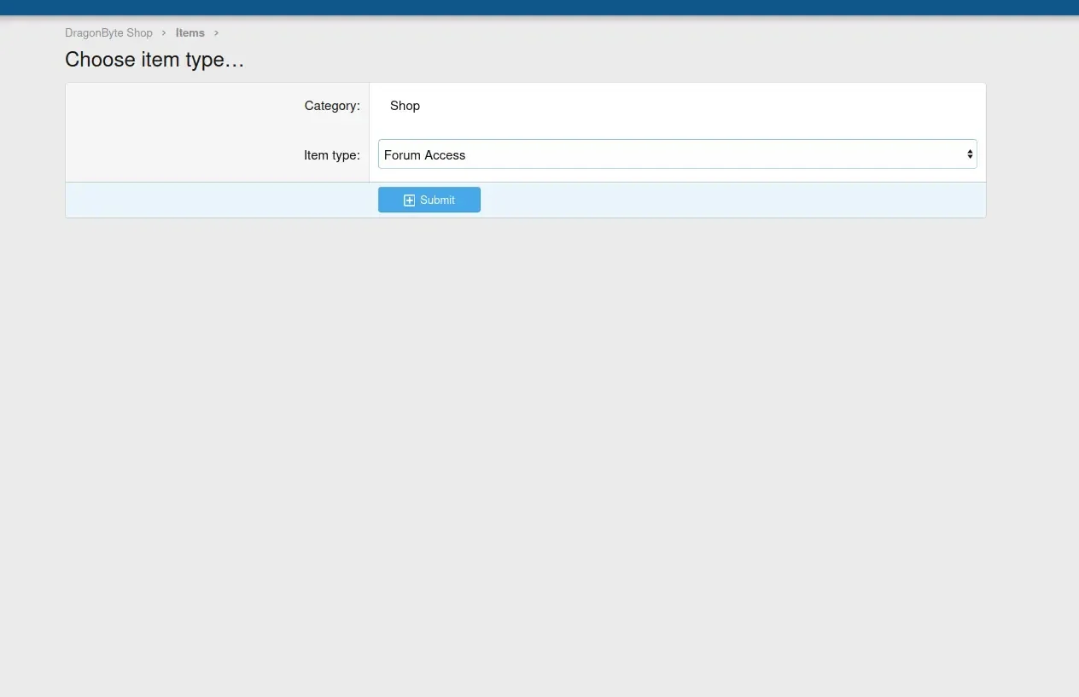Click the Category label
This screenshot has height=697, width=1079.
point(331,106)
